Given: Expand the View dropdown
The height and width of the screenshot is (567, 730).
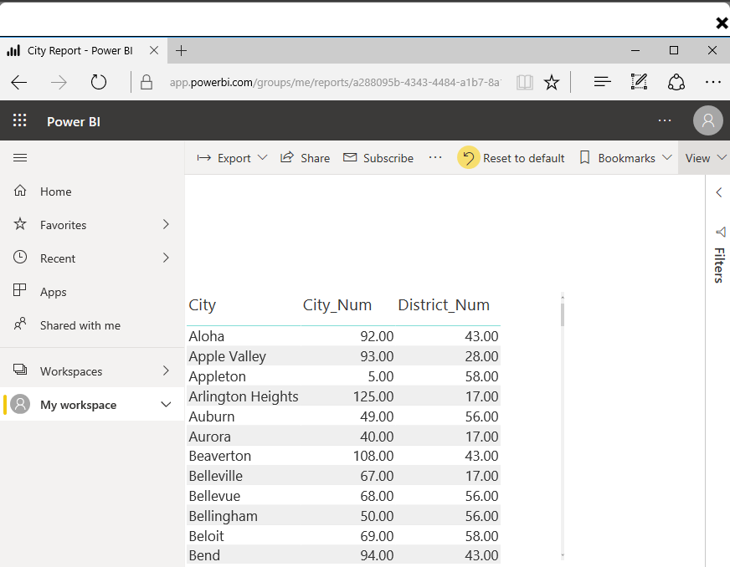Looking at the screenshot, I should click(704, 157).
